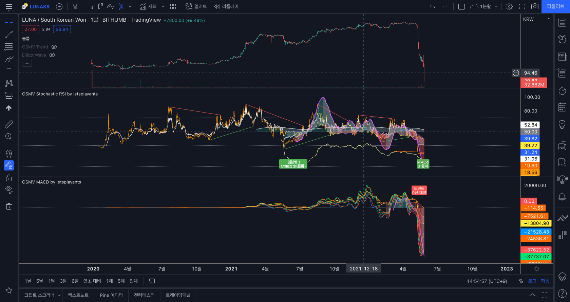This screenshot has height=302, width=570.
Task: Select the 5날 time range
Action: coord(40,281)
